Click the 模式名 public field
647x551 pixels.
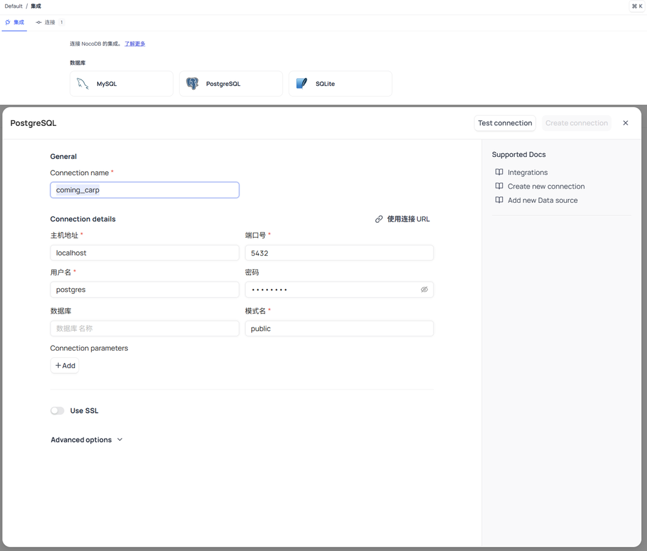click(x=339, y=329)
